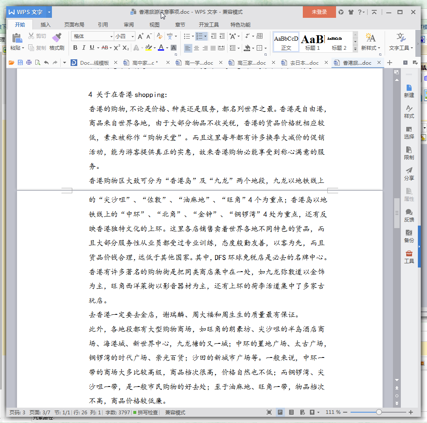427x423 pixels.
Task: Click the numbered list icon
Action: click(x=200, y=36)
